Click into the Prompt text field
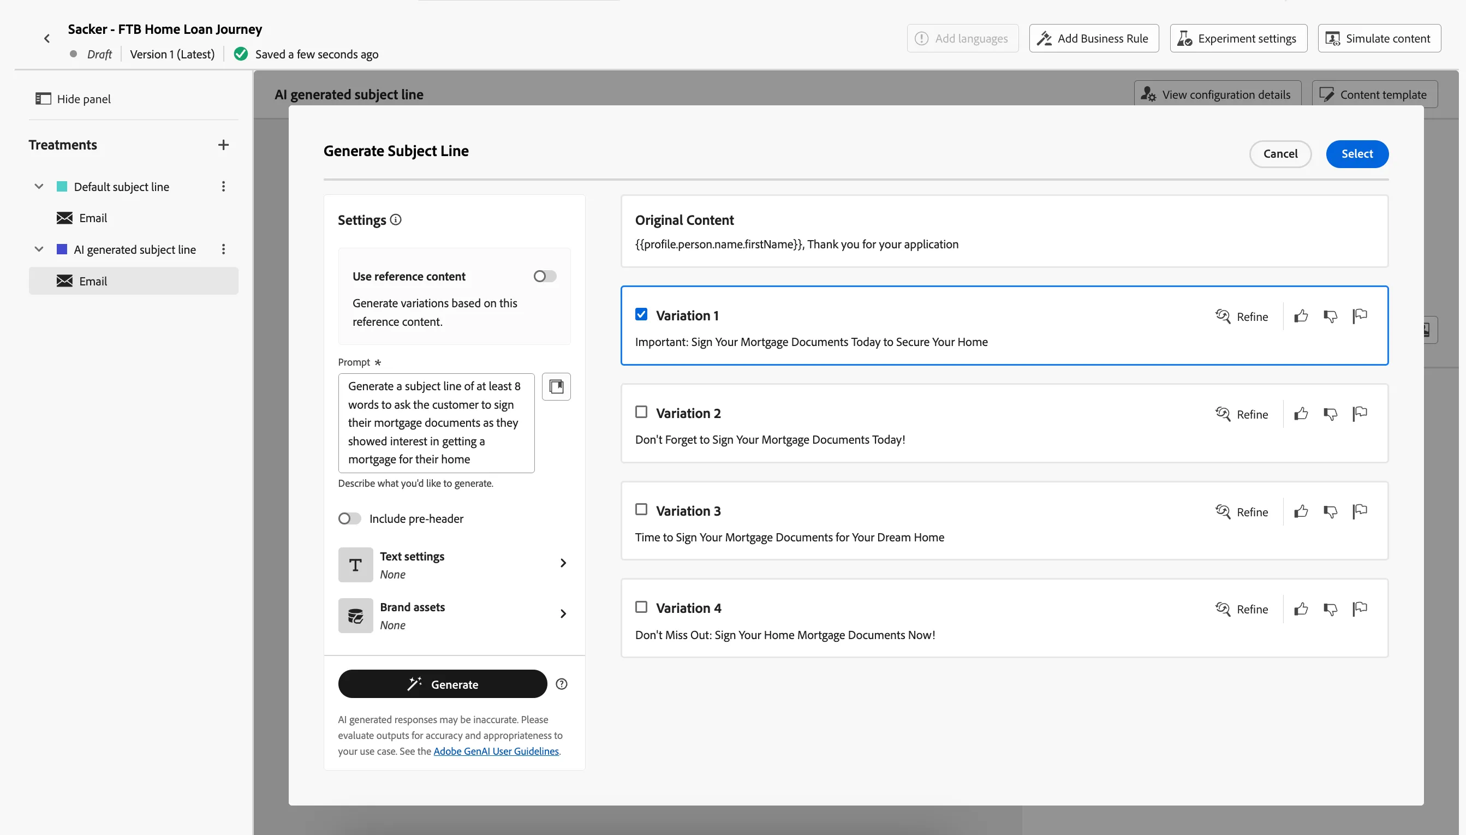This screenshot has height=835, width=1466. tap(436, 424)
